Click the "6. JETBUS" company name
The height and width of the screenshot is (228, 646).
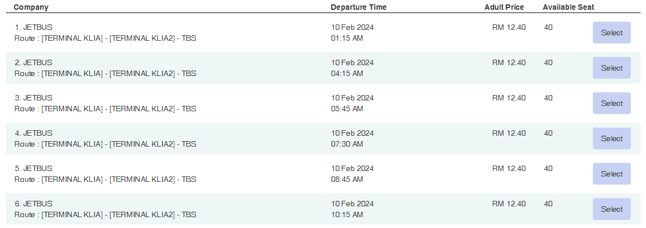34,204
